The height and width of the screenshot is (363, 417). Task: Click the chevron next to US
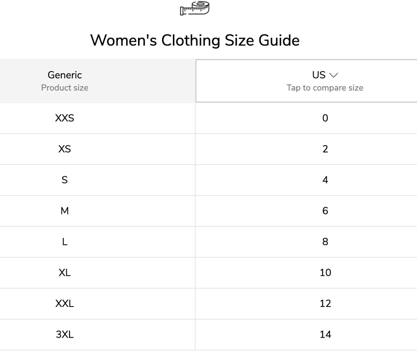click(x=334, y=75)
